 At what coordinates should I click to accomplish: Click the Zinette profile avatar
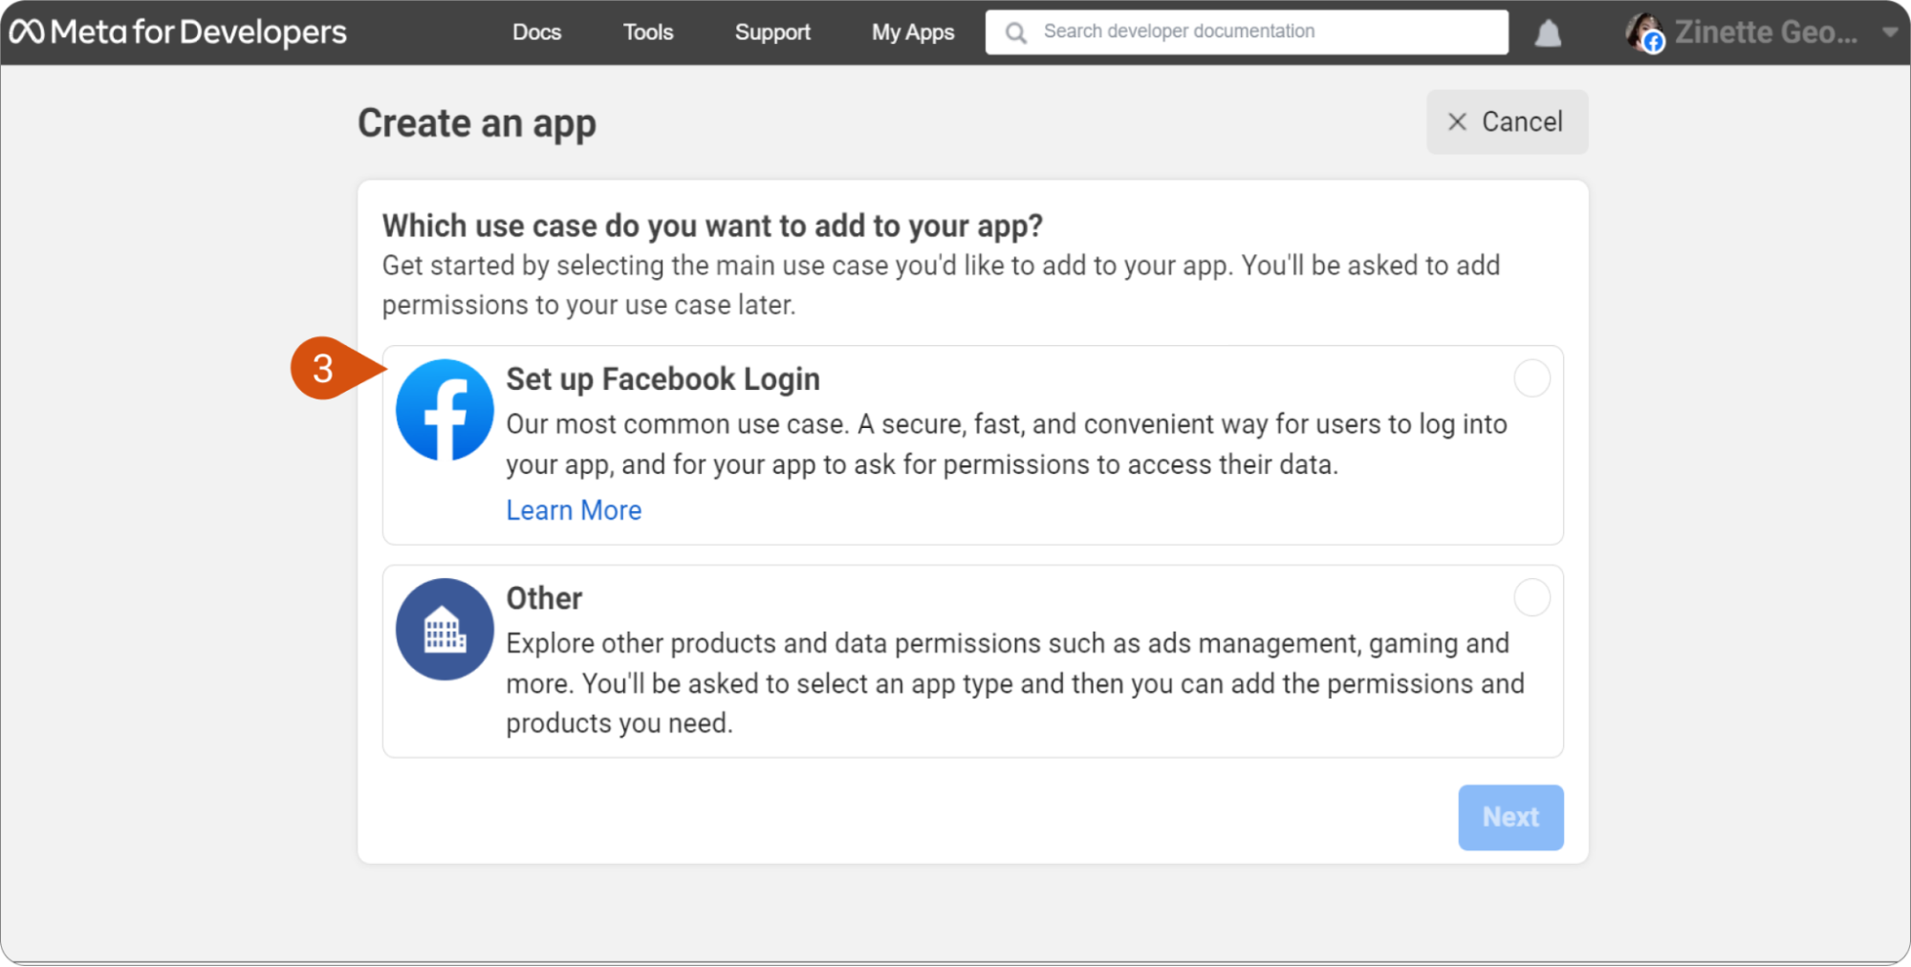click(x=1644, y=32)
